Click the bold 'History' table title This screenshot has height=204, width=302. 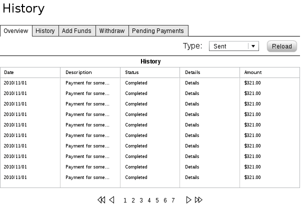[150, 61]
